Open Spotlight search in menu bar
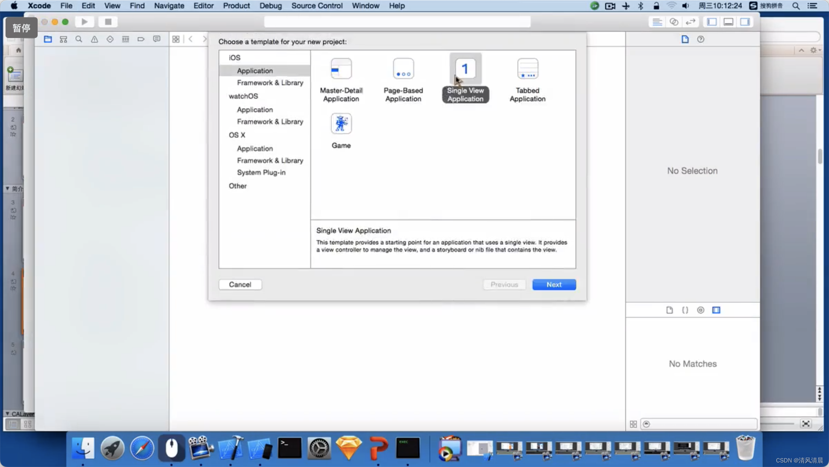This screenshot has height=467, width=829. point(796,6)
